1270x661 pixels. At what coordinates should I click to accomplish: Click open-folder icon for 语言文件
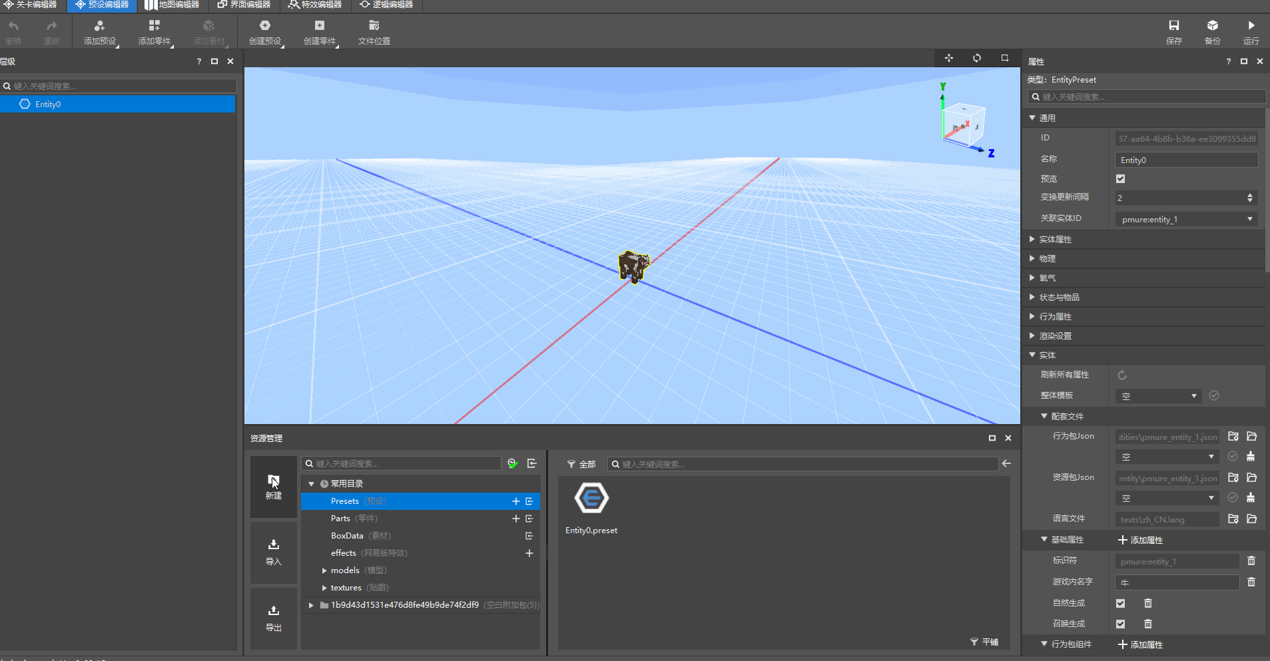pyautogui.click(x=1252, y=519)
